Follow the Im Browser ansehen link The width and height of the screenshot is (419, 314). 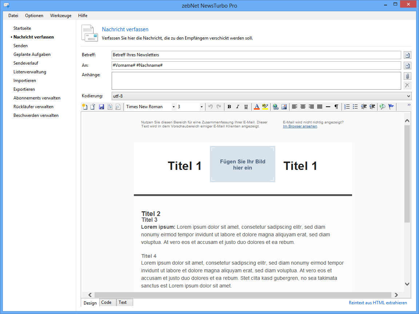[300, 126]
